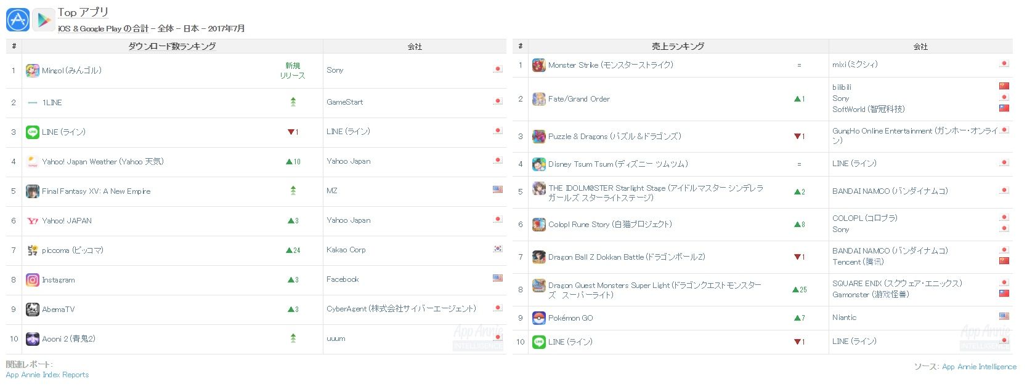Open the Mingol app icon
1035x392 pixels.
point(33,71)
